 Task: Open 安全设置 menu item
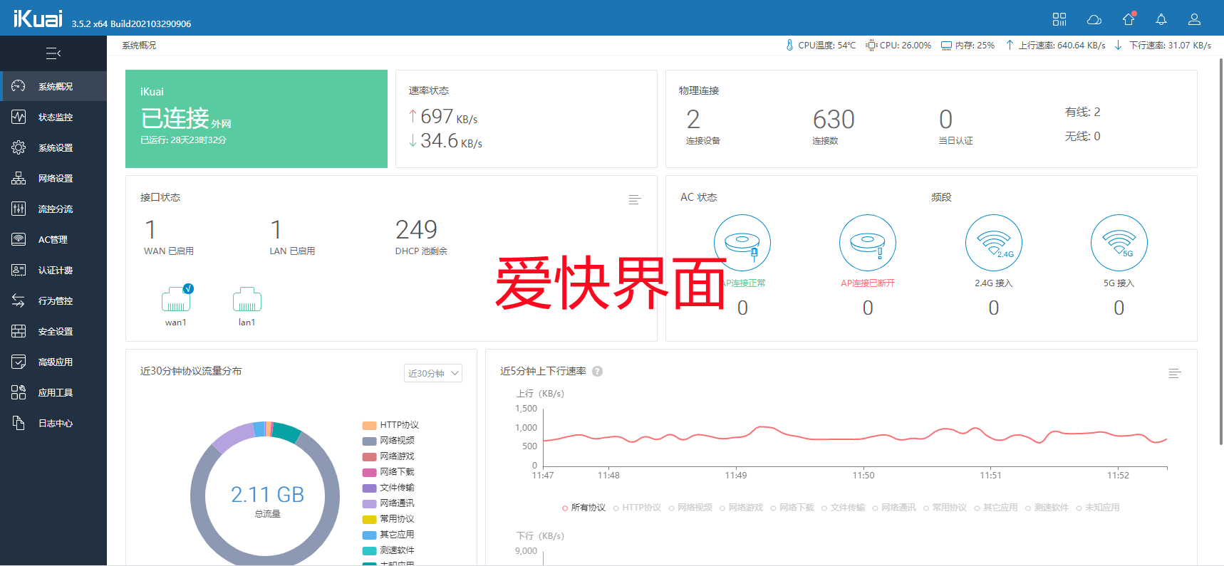pyautogui.click(x=53, y=331)
